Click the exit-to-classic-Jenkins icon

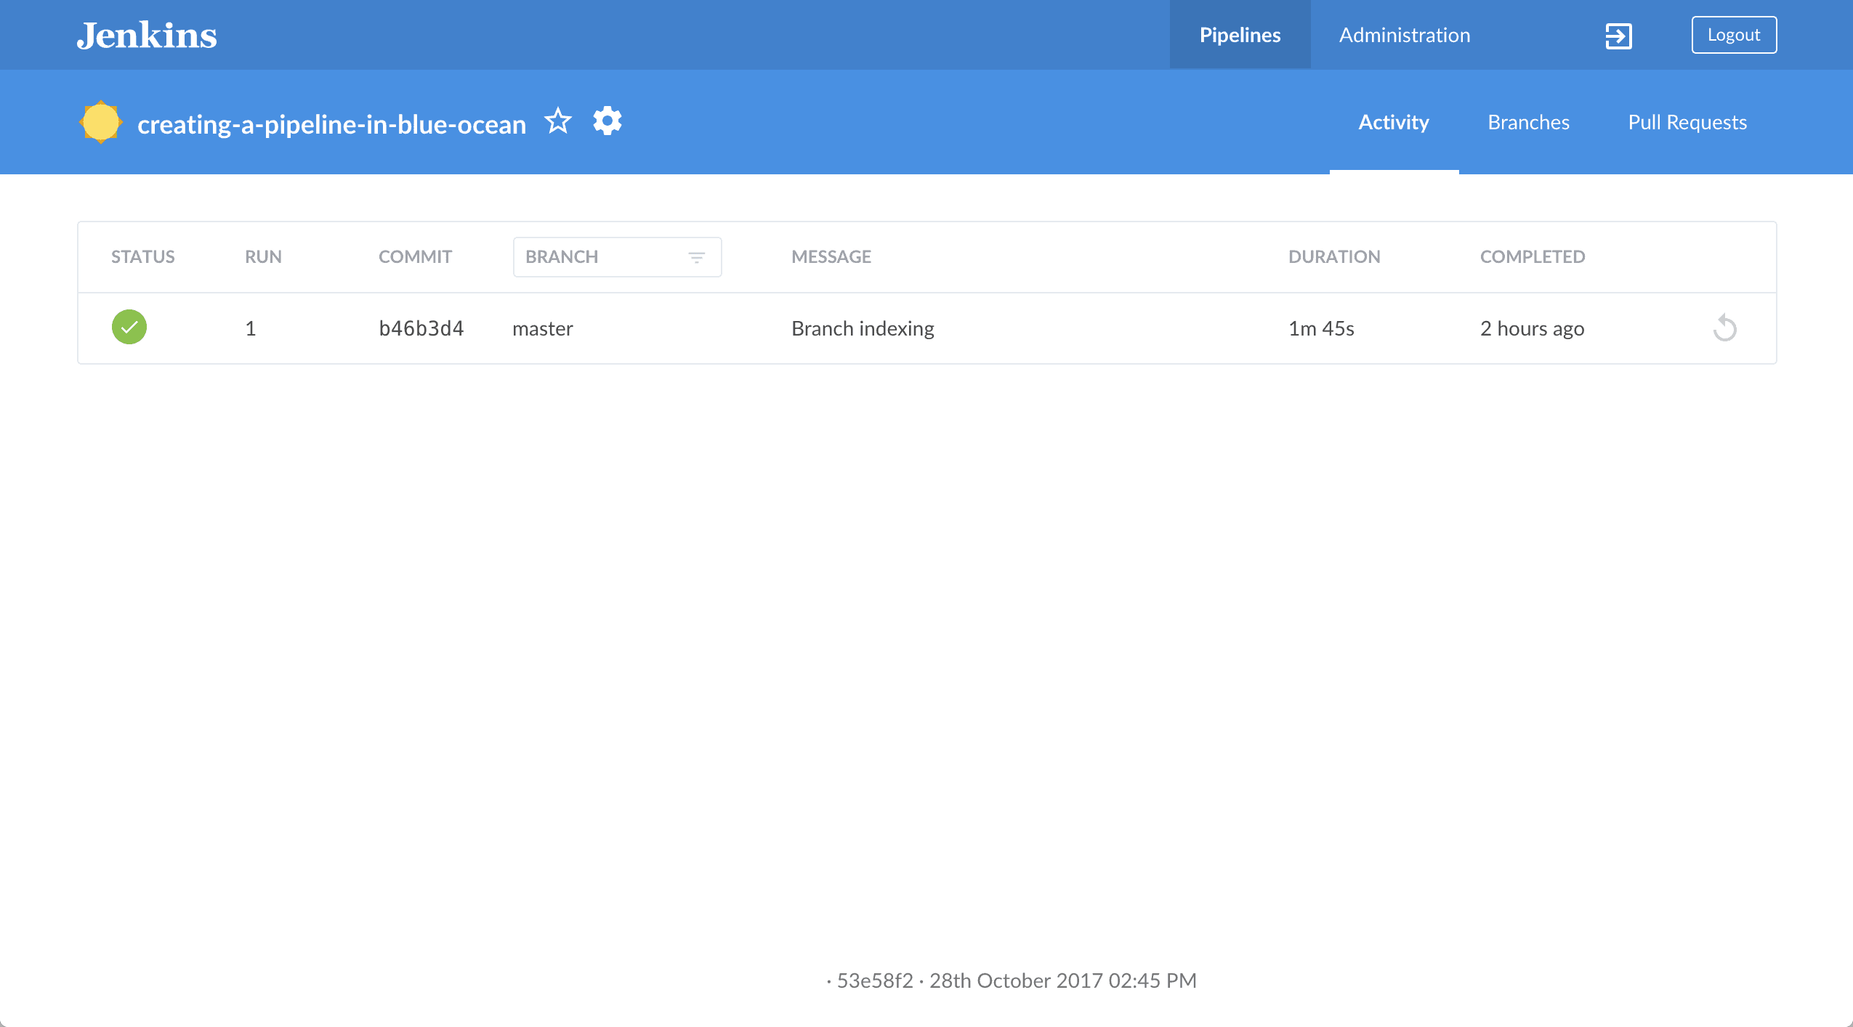[1619, 34]
